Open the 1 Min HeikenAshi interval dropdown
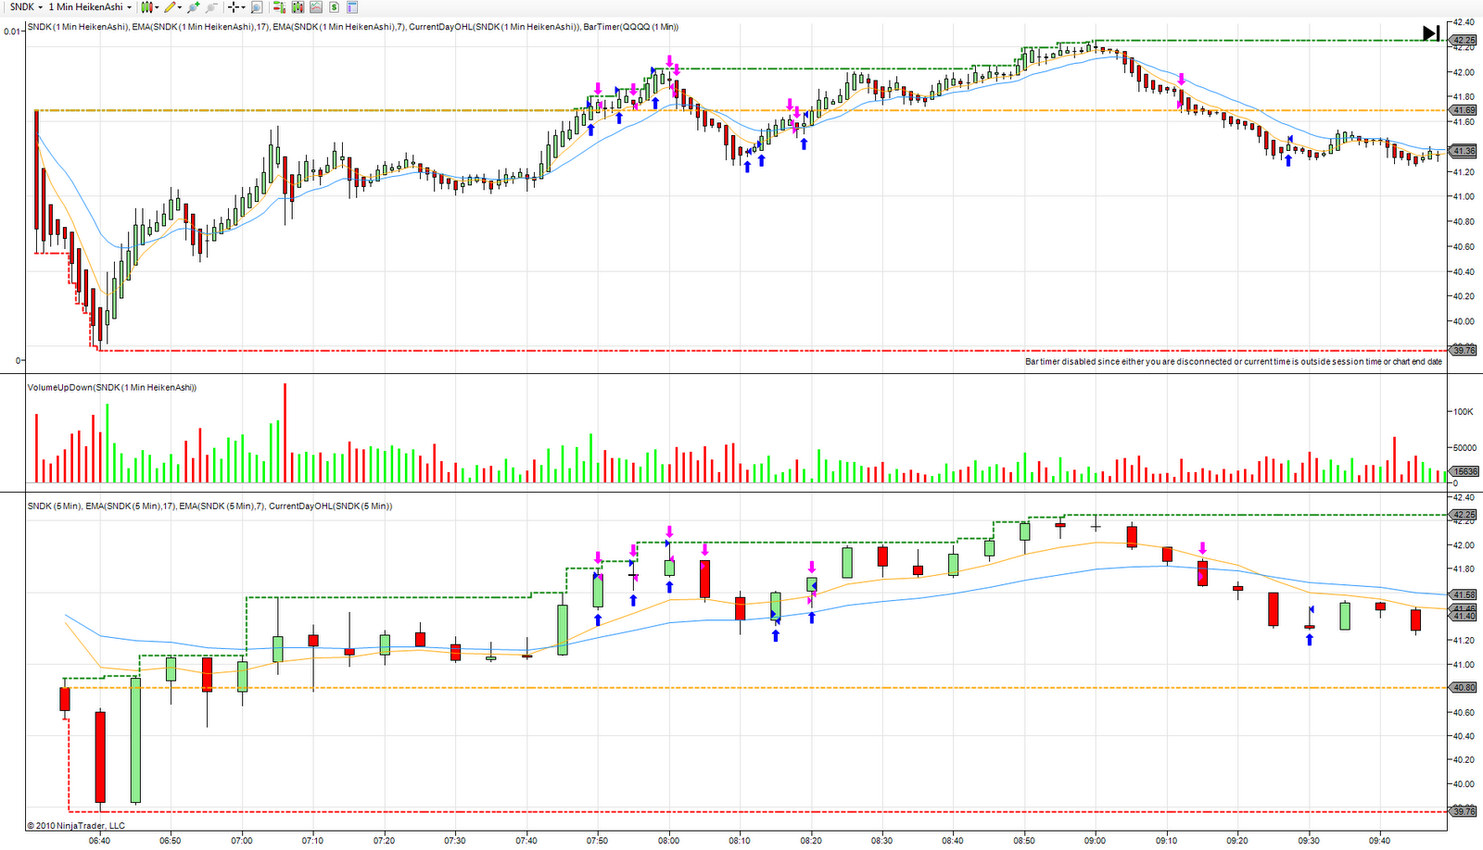 pos(90,6)
